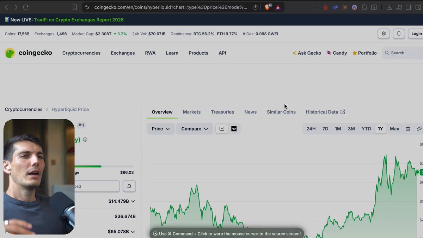Switch to the line chart view
This screenshot has width=423, height=238.
pos(222,129)
